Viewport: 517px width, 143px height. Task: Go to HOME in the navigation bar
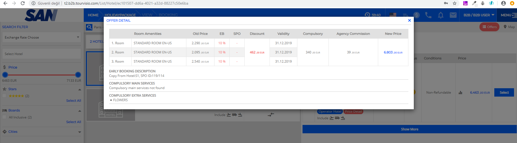[x=93, y=15]
